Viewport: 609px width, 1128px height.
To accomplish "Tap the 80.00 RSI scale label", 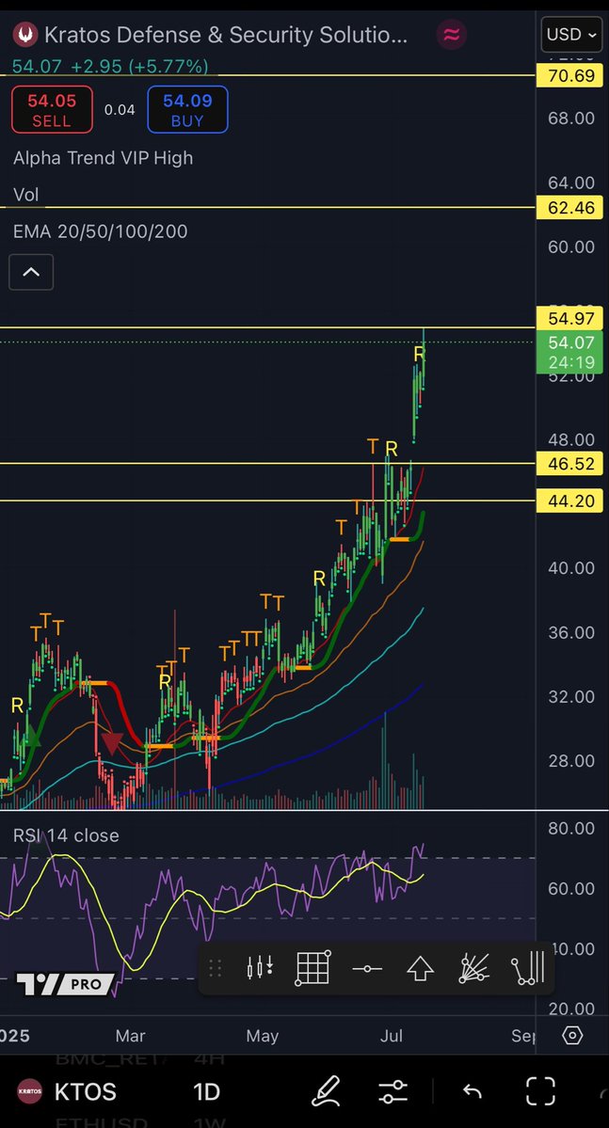I will (x=571, y=828).
